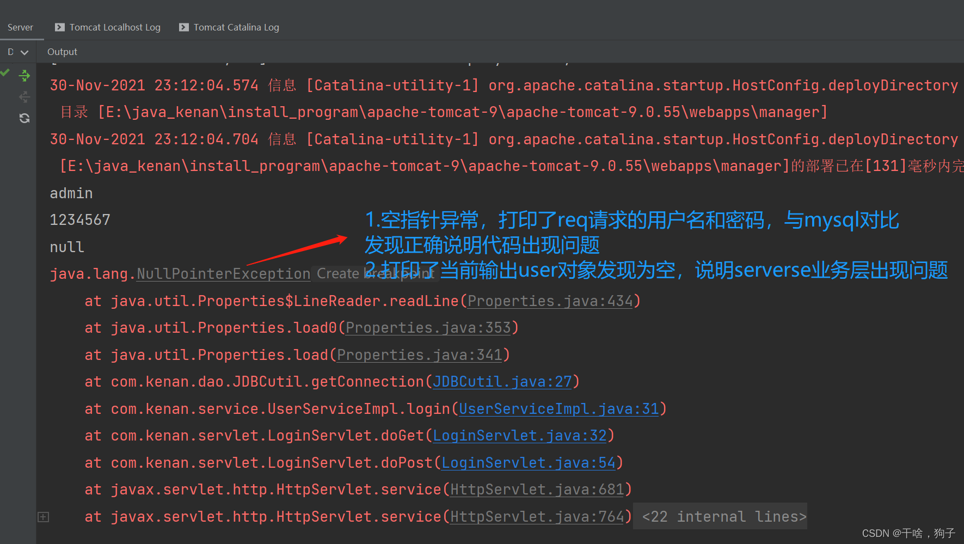Jump to JDBCutil.java:27 source link
The height and width of the screenshot is (544, 964).
click(x=502, y=381)
